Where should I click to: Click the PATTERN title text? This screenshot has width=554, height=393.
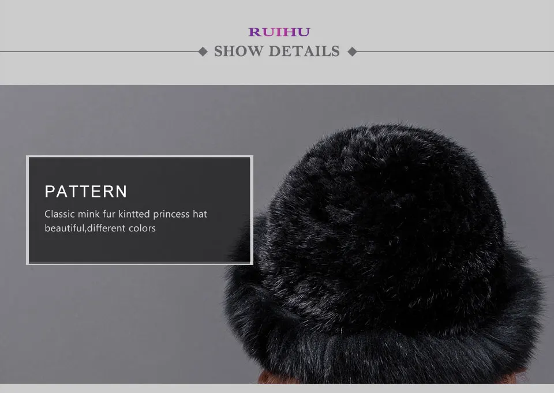[x=86, y=192]
